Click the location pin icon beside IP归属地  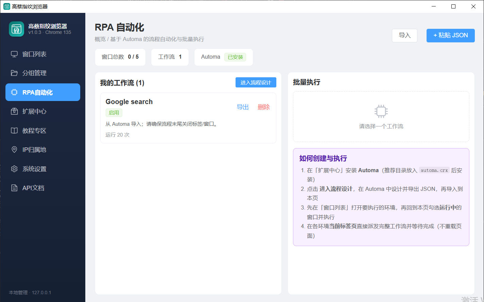pos(14,149)
